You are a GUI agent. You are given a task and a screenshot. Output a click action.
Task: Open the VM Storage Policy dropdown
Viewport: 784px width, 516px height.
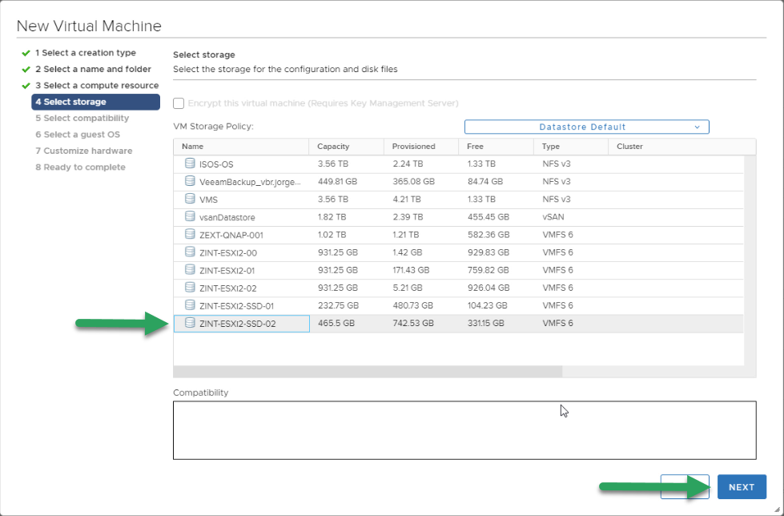click(x=586, y=127)
